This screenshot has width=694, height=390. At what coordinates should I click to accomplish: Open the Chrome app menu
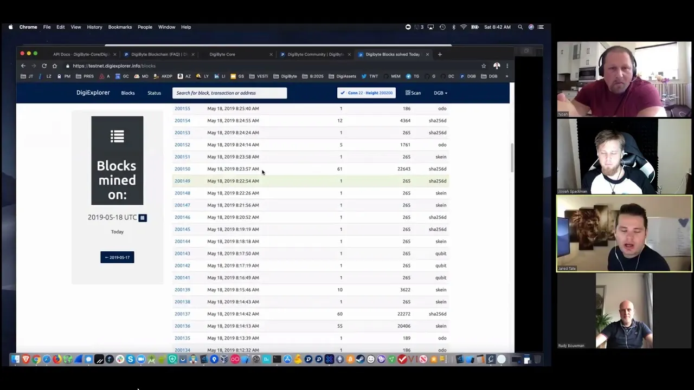click(28, 27)
